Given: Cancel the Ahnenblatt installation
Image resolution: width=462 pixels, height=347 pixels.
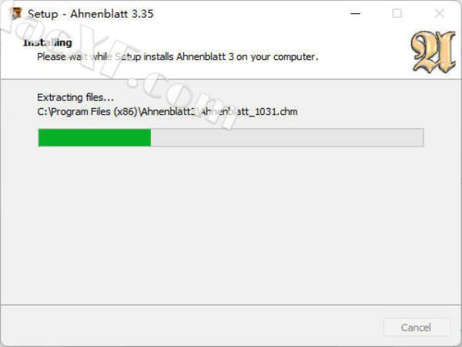Looking at the screenshot, I should click(417, 327).
